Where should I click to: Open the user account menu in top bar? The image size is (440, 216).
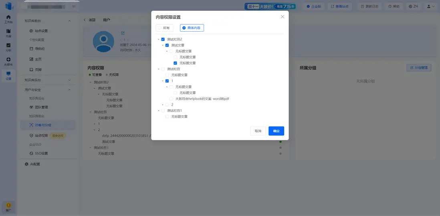[x=431, y=6]
